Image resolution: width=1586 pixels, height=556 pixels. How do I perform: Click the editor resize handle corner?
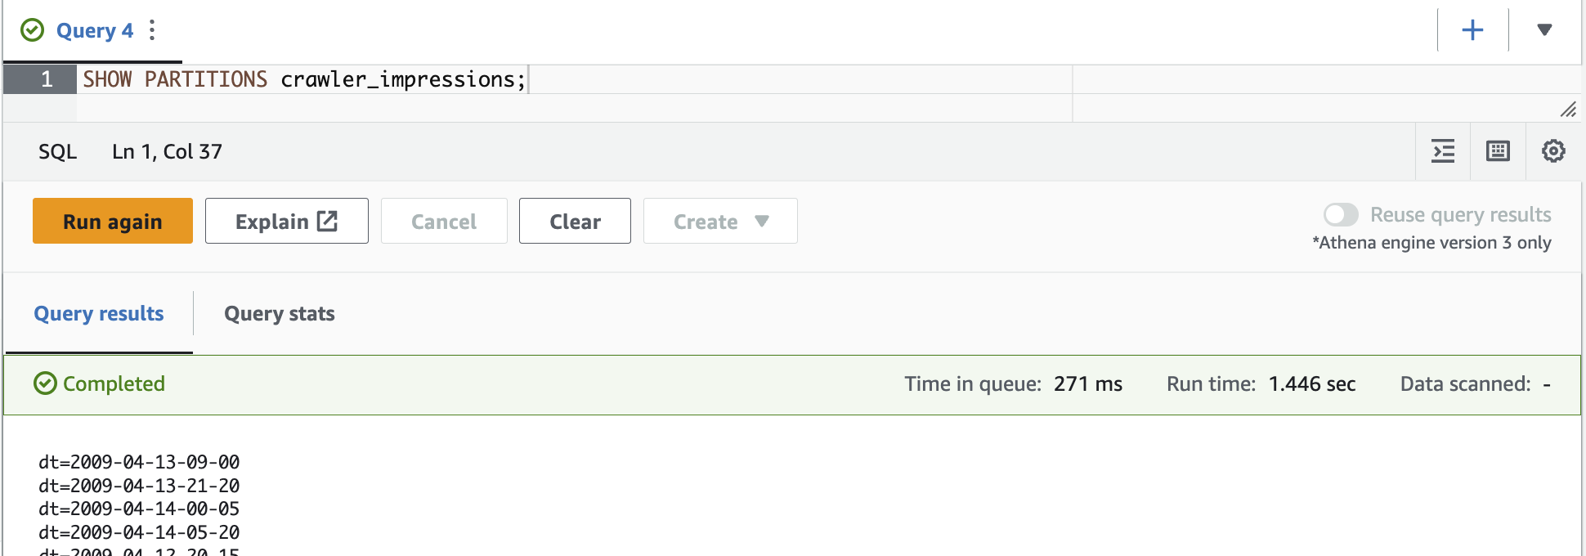[1568, 110]
